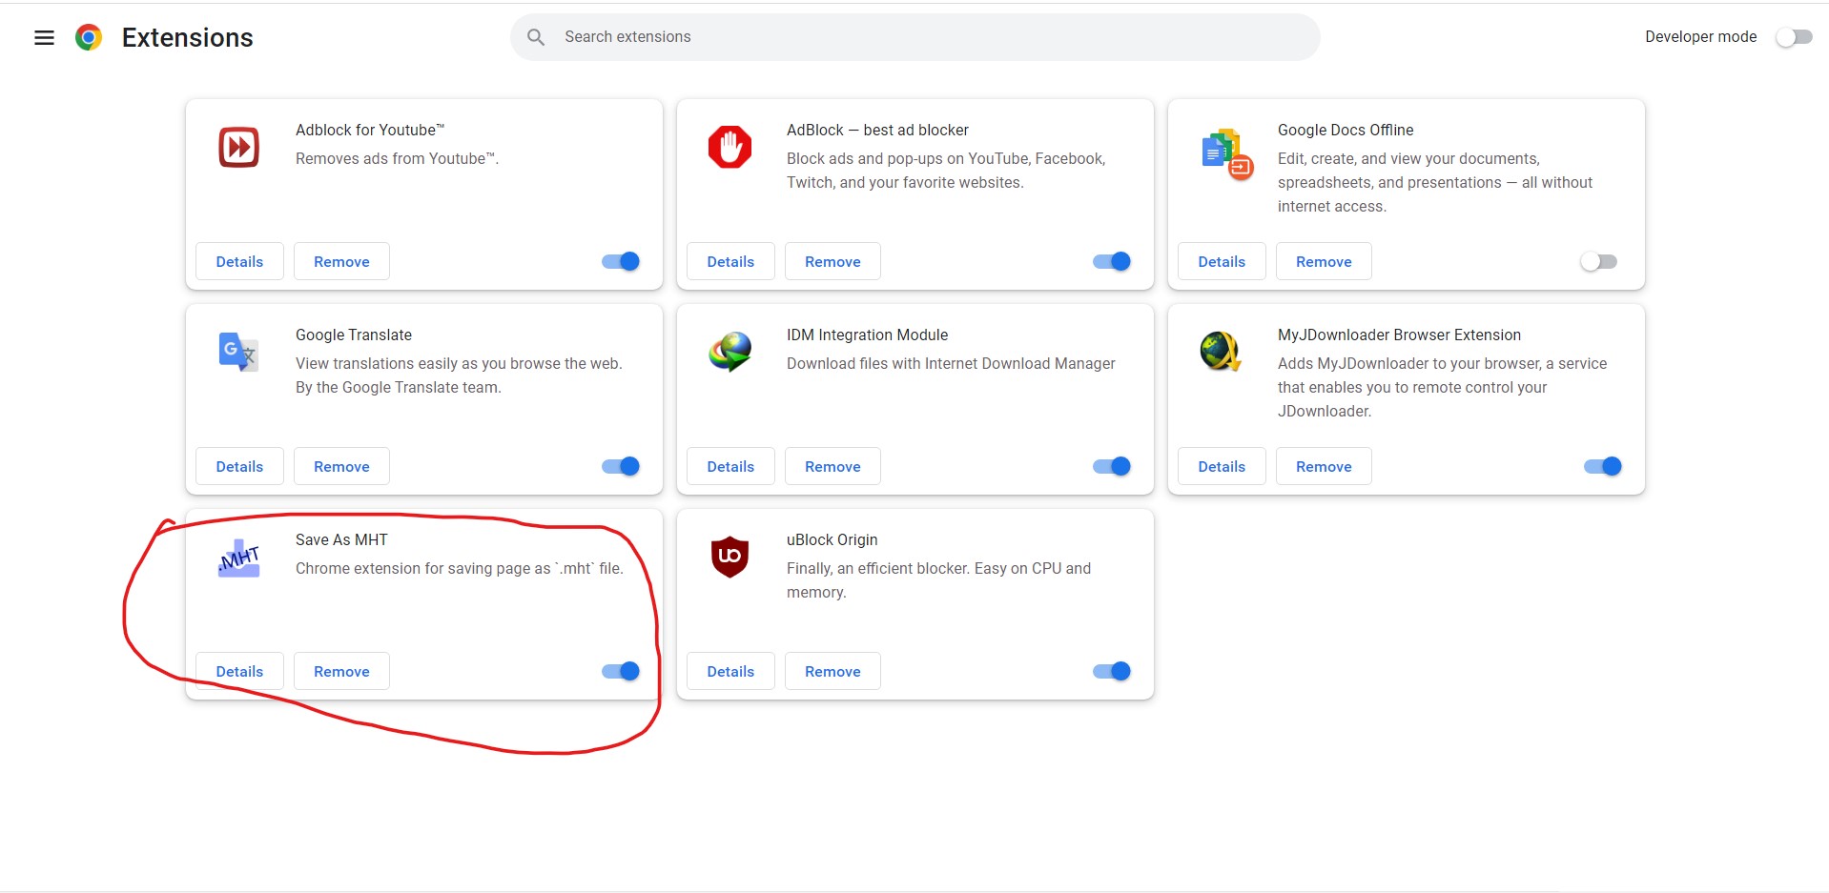Click the MyJDownloader extension icon
The height and width of the screenshot is (893, 1829).
1221,352
